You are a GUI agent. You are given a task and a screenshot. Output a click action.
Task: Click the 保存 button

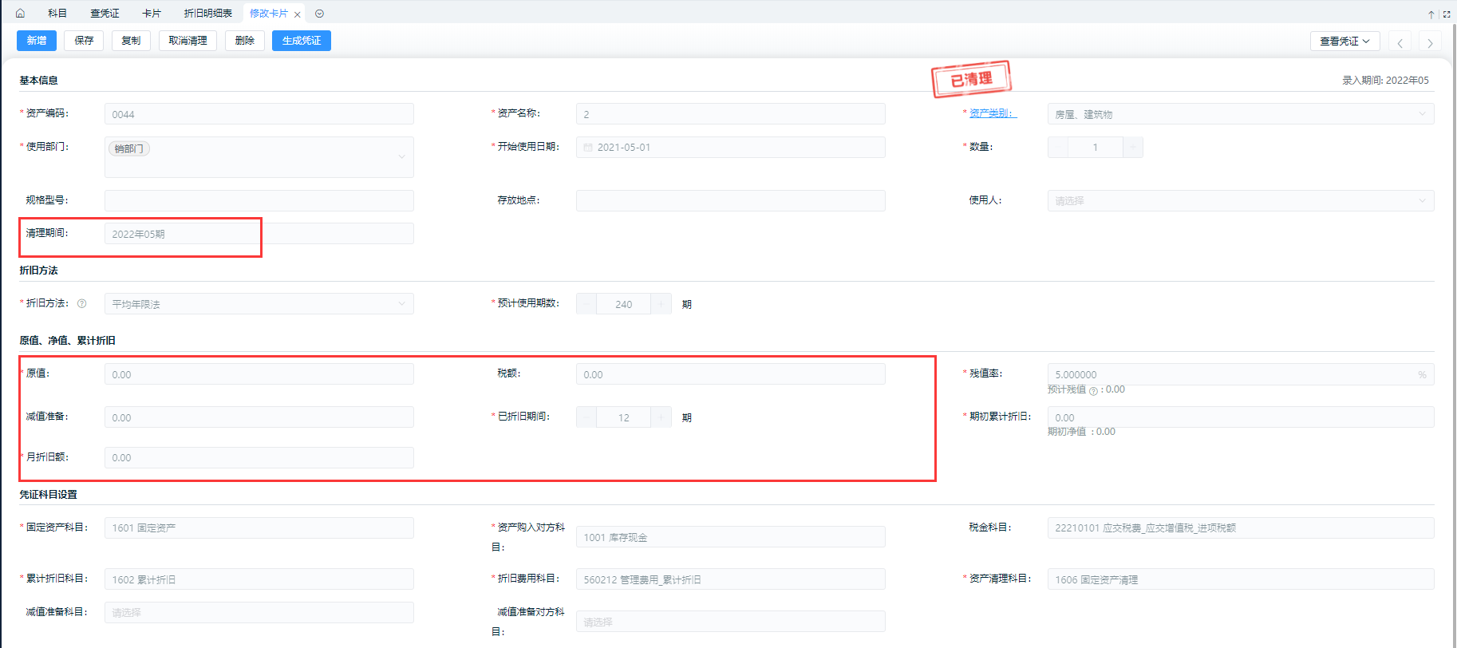click(84, 41)
